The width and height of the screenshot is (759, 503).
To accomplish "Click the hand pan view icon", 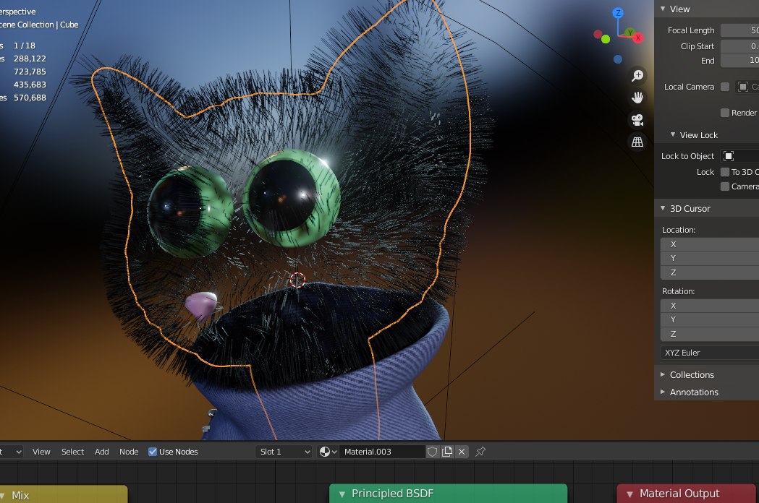I will coord(637,98).
